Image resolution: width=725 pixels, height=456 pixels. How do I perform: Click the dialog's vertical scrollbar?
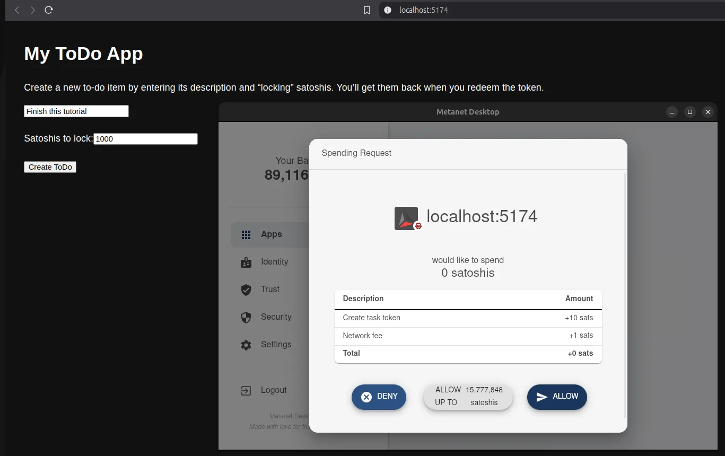tap(625, 296)
